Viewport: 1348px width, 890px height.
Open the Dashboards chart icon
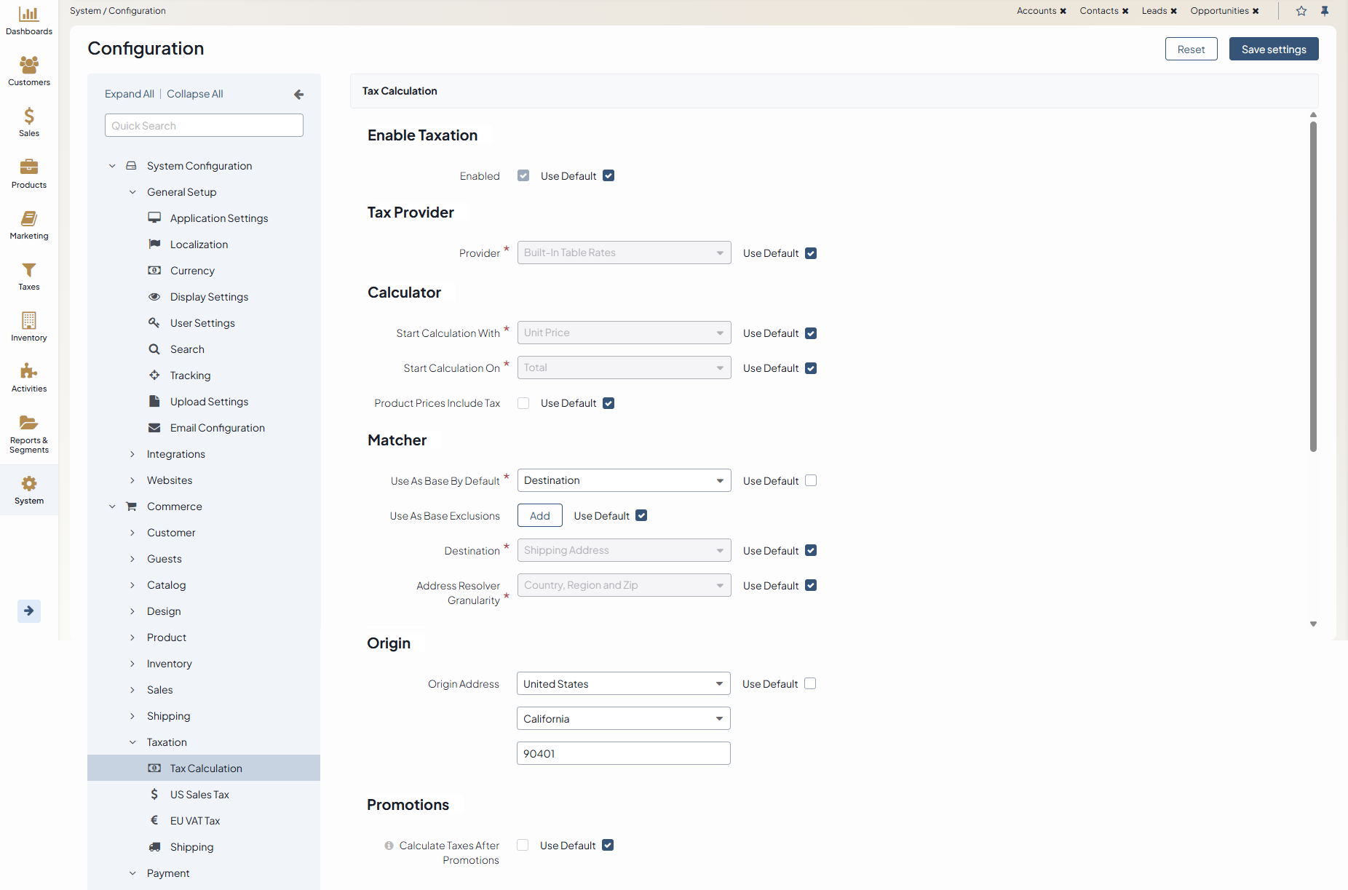pyautogui.click(x=29, y=15)
